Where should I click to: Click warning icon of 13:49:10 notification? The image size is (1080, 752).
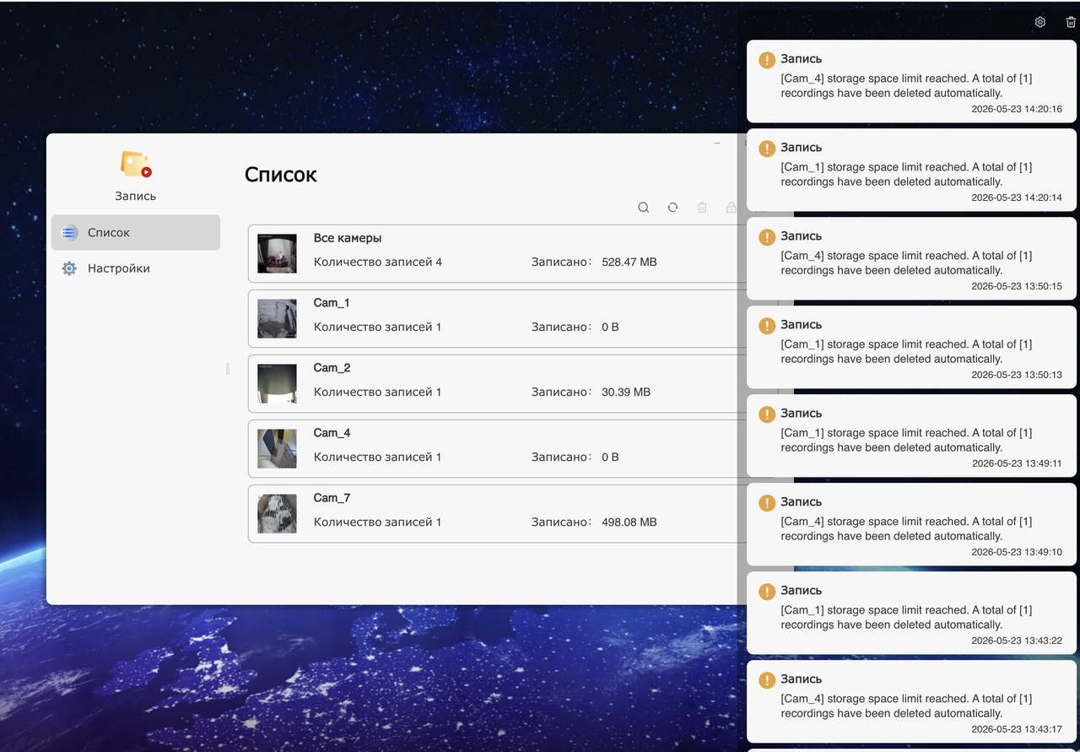(x=767, y=503)
